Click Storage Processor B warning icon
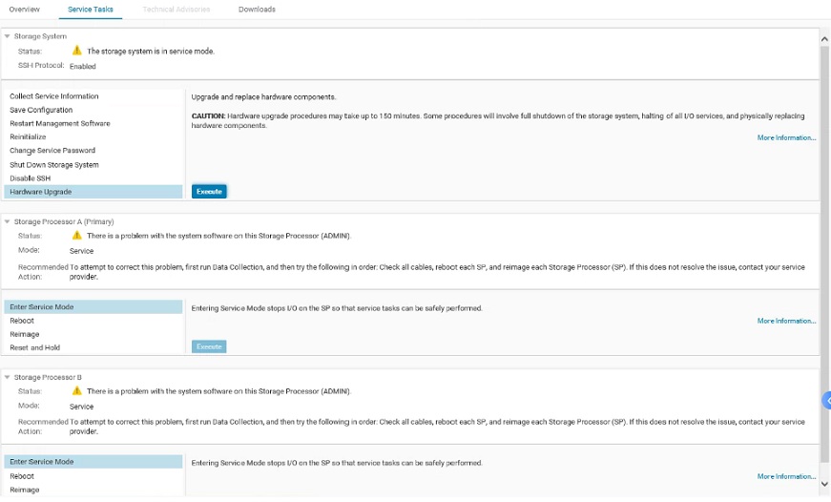The height and width of the screenshot is (502, 831). (76, 390)
